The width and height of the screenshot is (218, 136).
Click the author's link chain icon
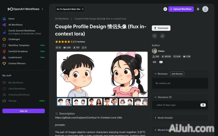coord(154,62)
